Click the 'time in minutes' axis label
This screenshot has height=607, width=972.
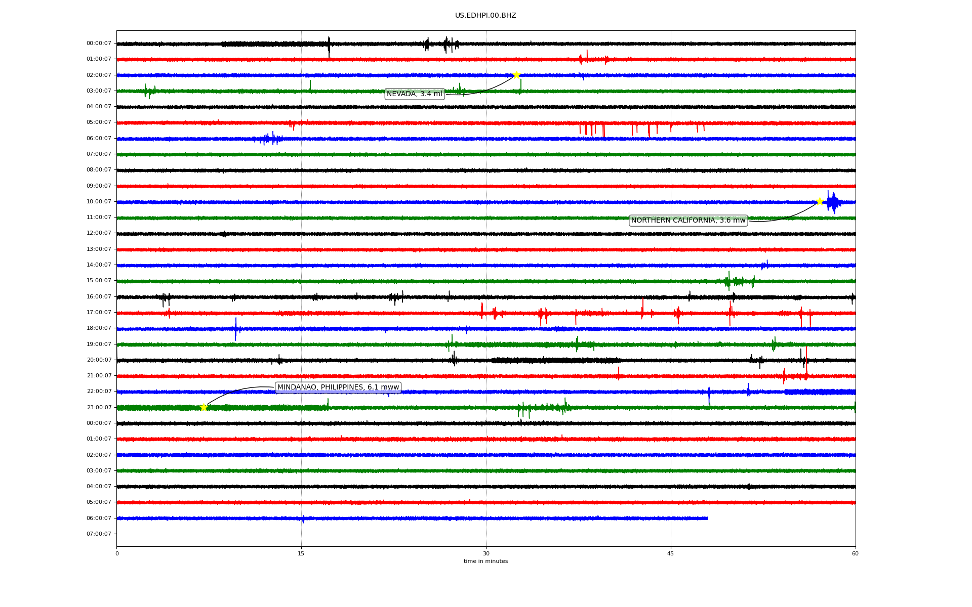tap(485, 561)
